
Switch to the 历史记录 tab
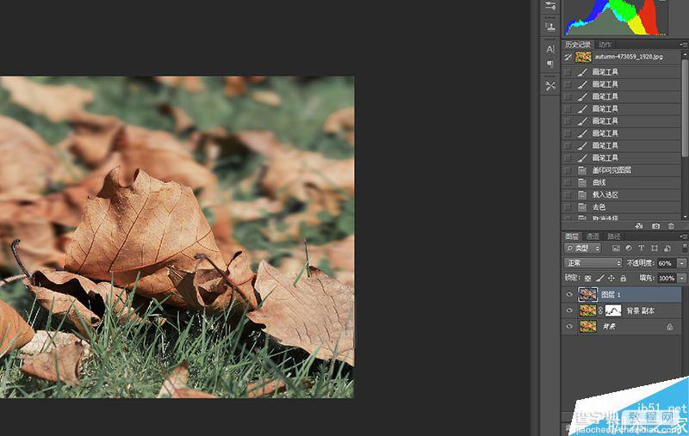pyautogui.click(x=578, y=45)
